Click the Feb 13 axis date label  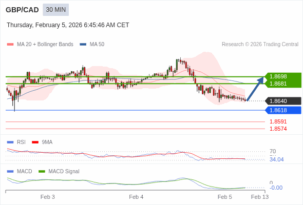pos(260,197)
